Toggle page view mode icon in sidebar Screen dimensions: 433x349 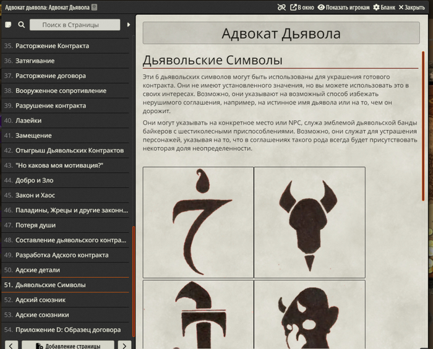tap(9, 25)
